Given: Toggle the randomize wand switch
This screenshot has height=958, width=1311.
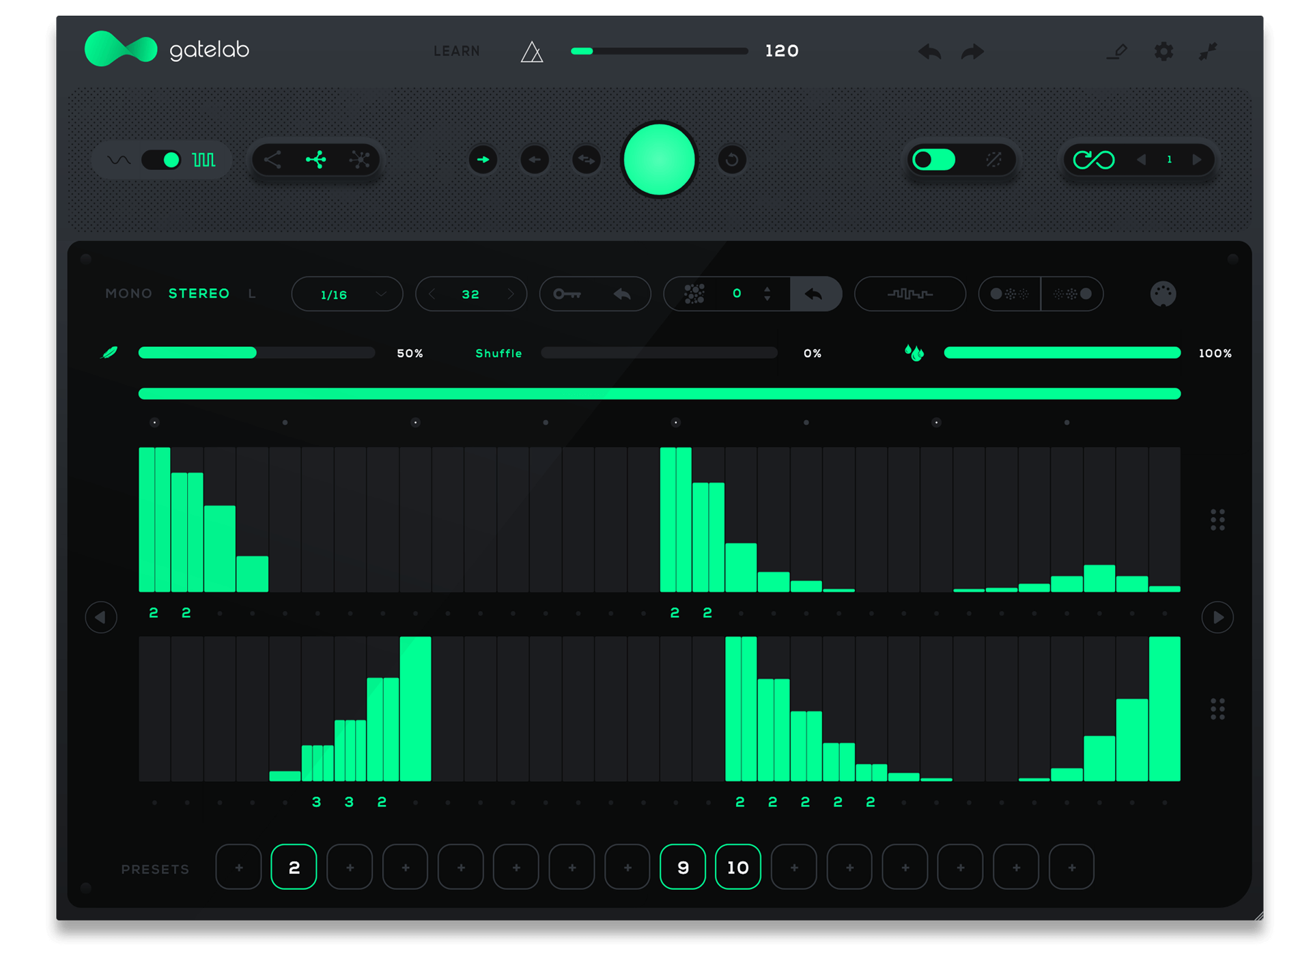Looking at the screenshot, I should point(934,160).
